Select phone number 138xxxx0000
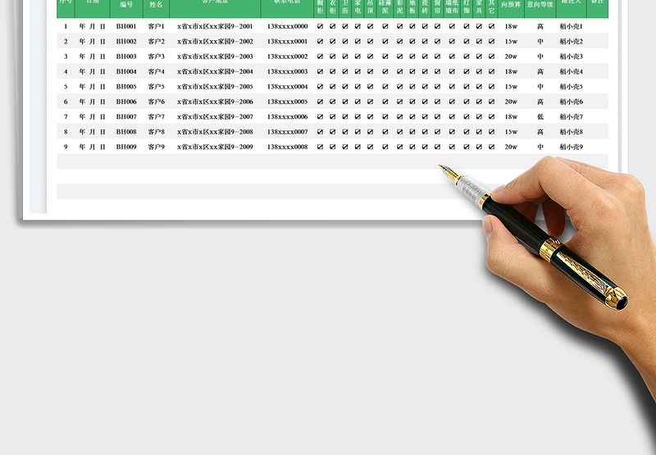 tap(288, 26)
